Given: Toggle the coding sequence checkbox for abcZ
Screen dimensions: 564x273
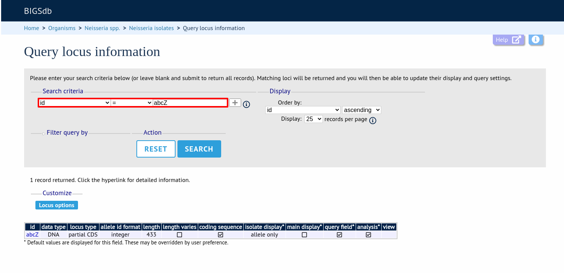Looking at the screenshot, I should pos(221,235).
